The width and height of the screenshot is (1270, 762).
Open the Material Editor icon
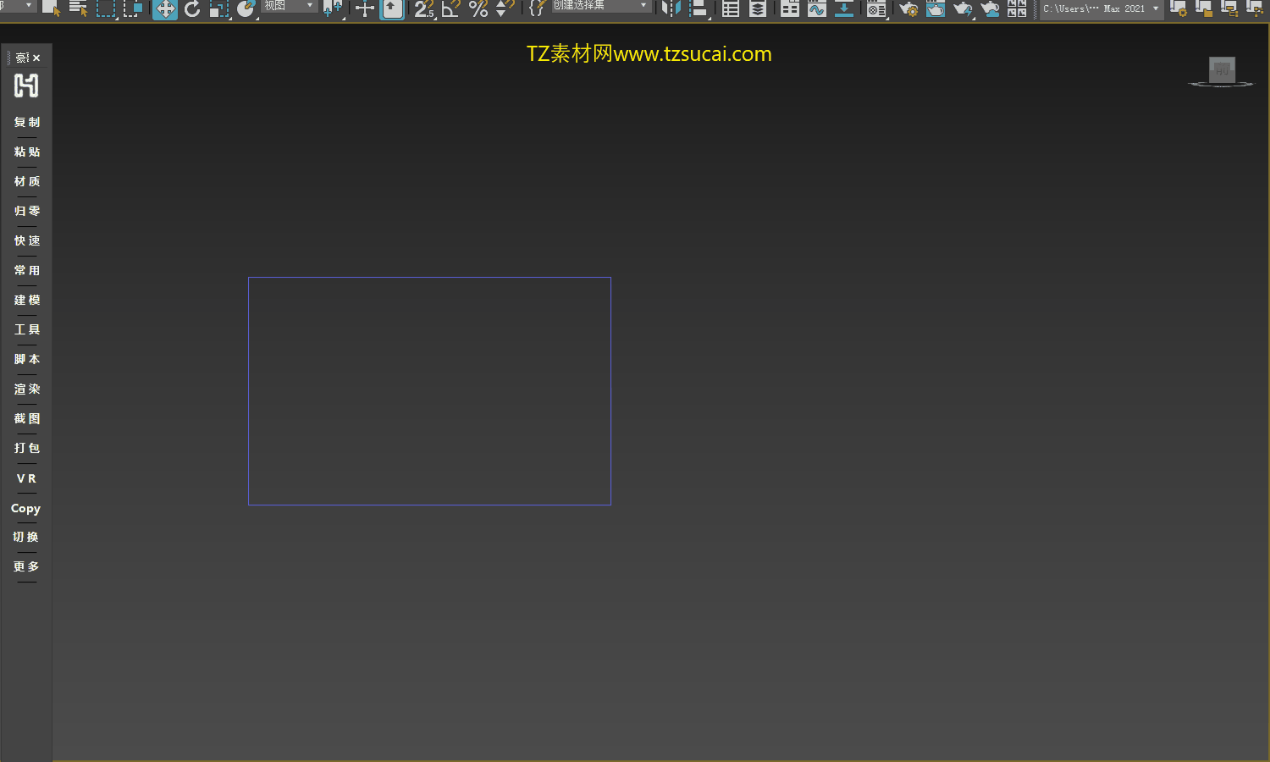[x=876, y=8]
